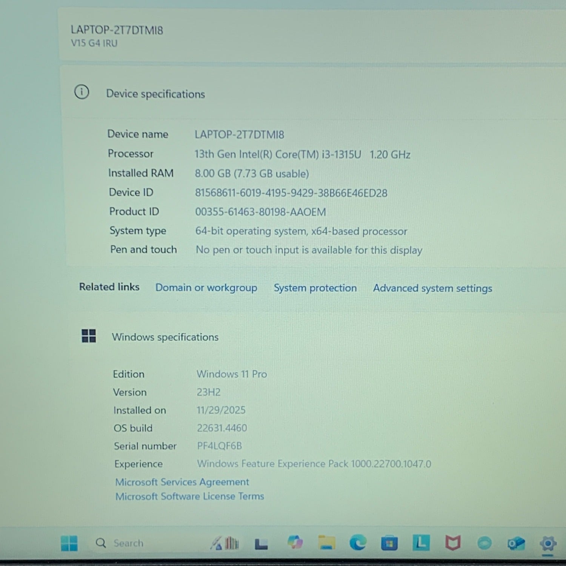Launch Outlook from the taskbar

[x=516, y=543]
